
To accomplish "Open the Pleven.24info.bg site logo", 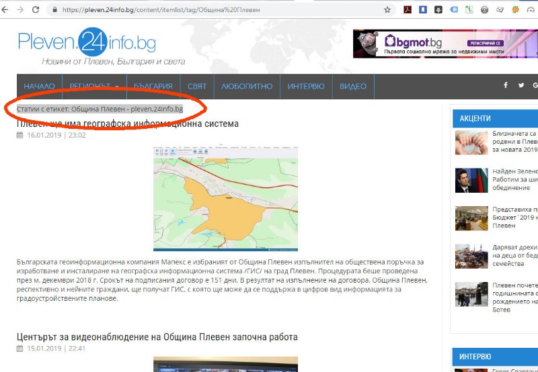I will click(87, 42).
